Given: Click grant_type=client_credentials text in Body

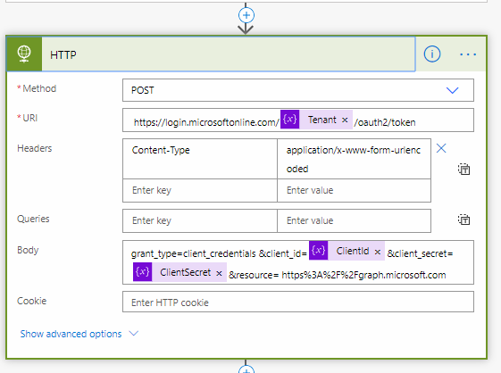Looking at the screenshot, I should click(x=193, y=253).
